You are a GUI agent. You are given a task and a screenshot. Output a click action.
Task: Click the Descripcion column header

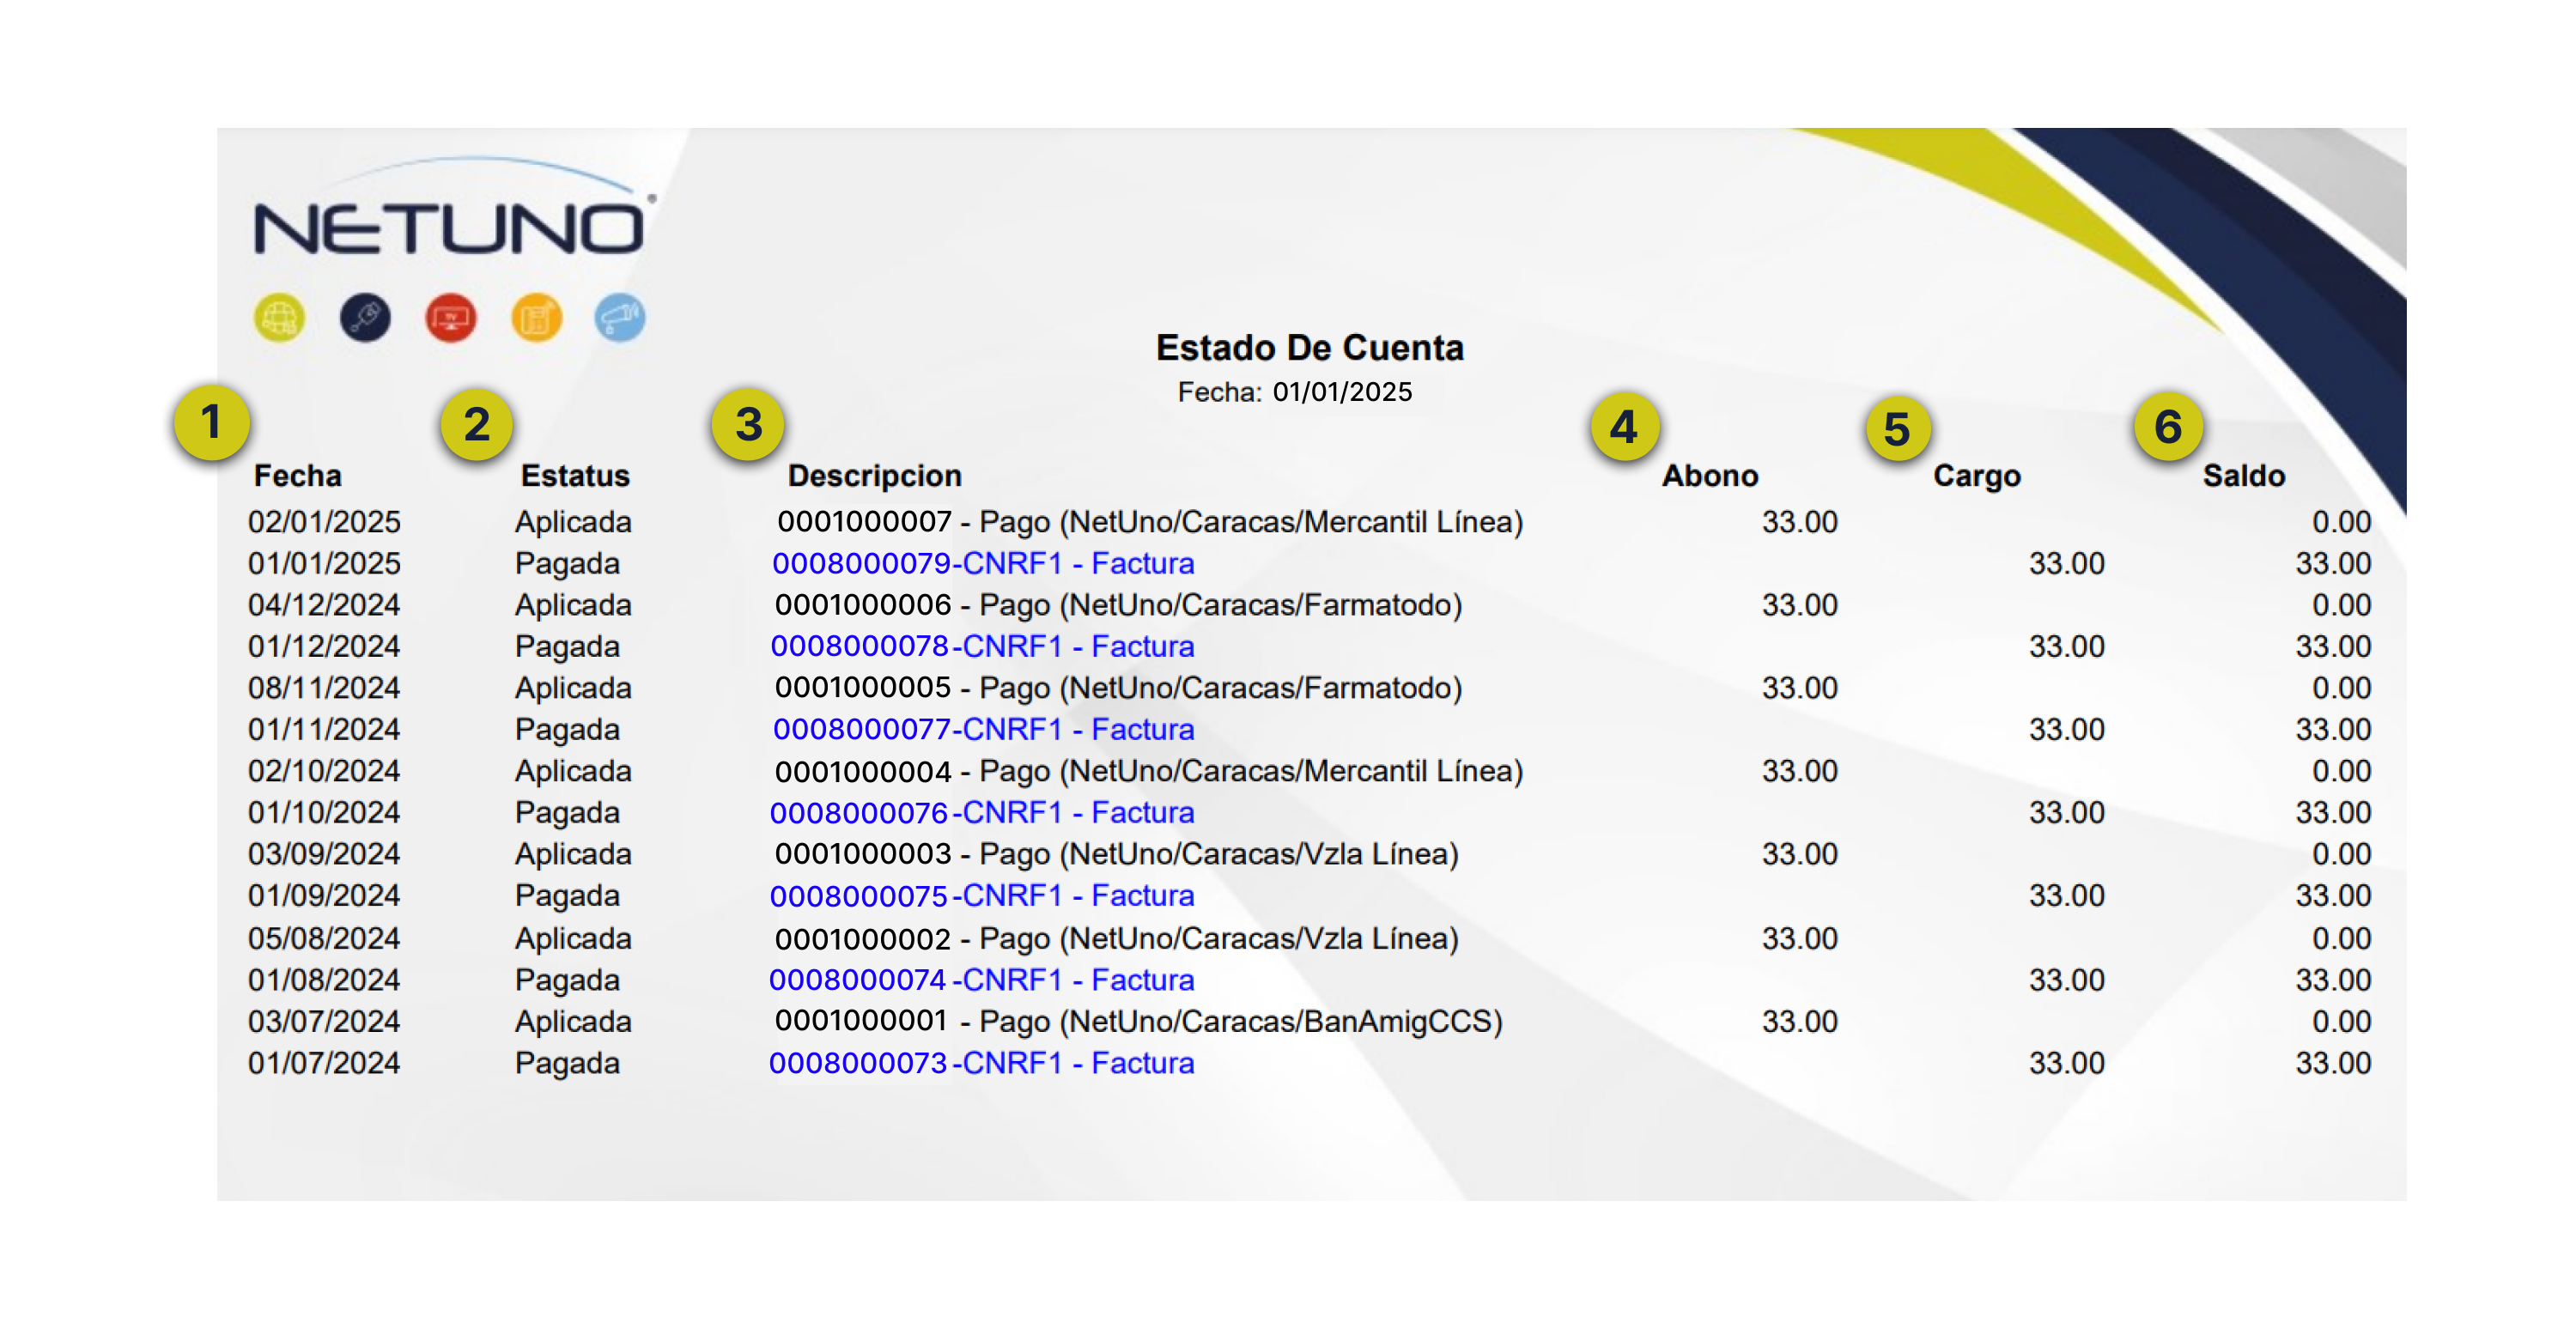click(x=874, y=476)
